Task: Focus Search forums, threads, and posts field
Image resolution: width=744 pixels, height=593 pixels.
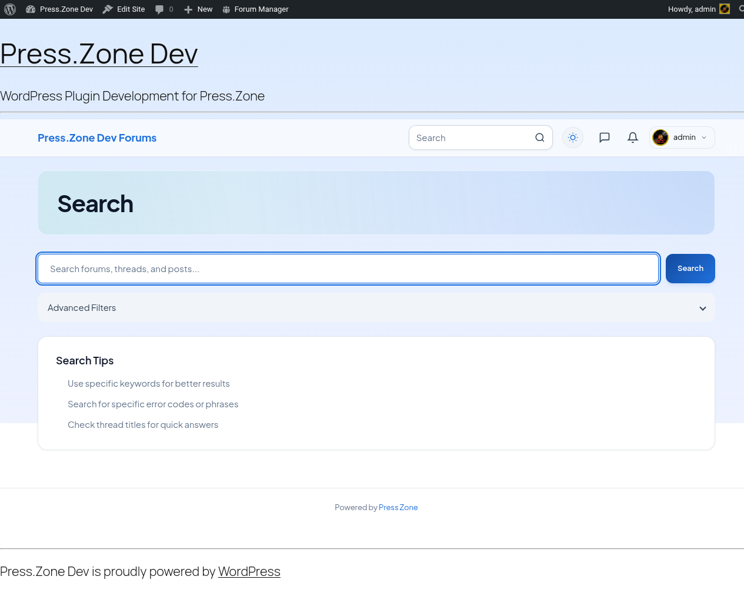Action: (348, 269)
